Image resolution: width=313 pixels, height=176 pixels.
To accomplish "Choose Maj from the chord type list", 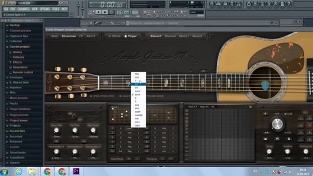I will click(138, 74).
